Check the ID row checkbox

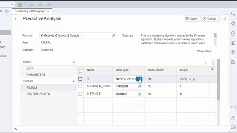[80, 79]
